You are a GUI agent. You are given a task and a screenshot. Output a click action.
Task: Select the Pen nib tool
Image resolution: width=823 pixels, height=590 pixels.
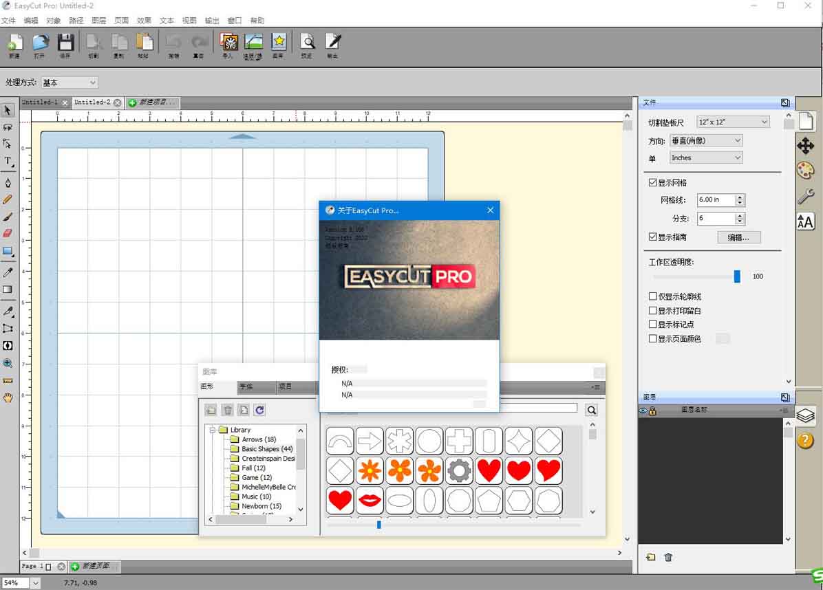(8, 182)
